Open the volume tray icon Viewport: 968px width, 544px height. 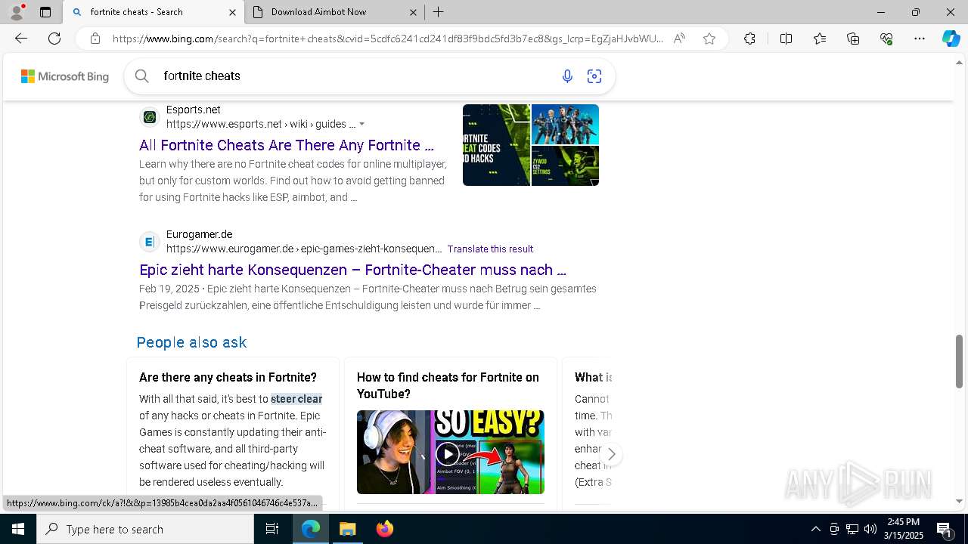coord(870,529)
